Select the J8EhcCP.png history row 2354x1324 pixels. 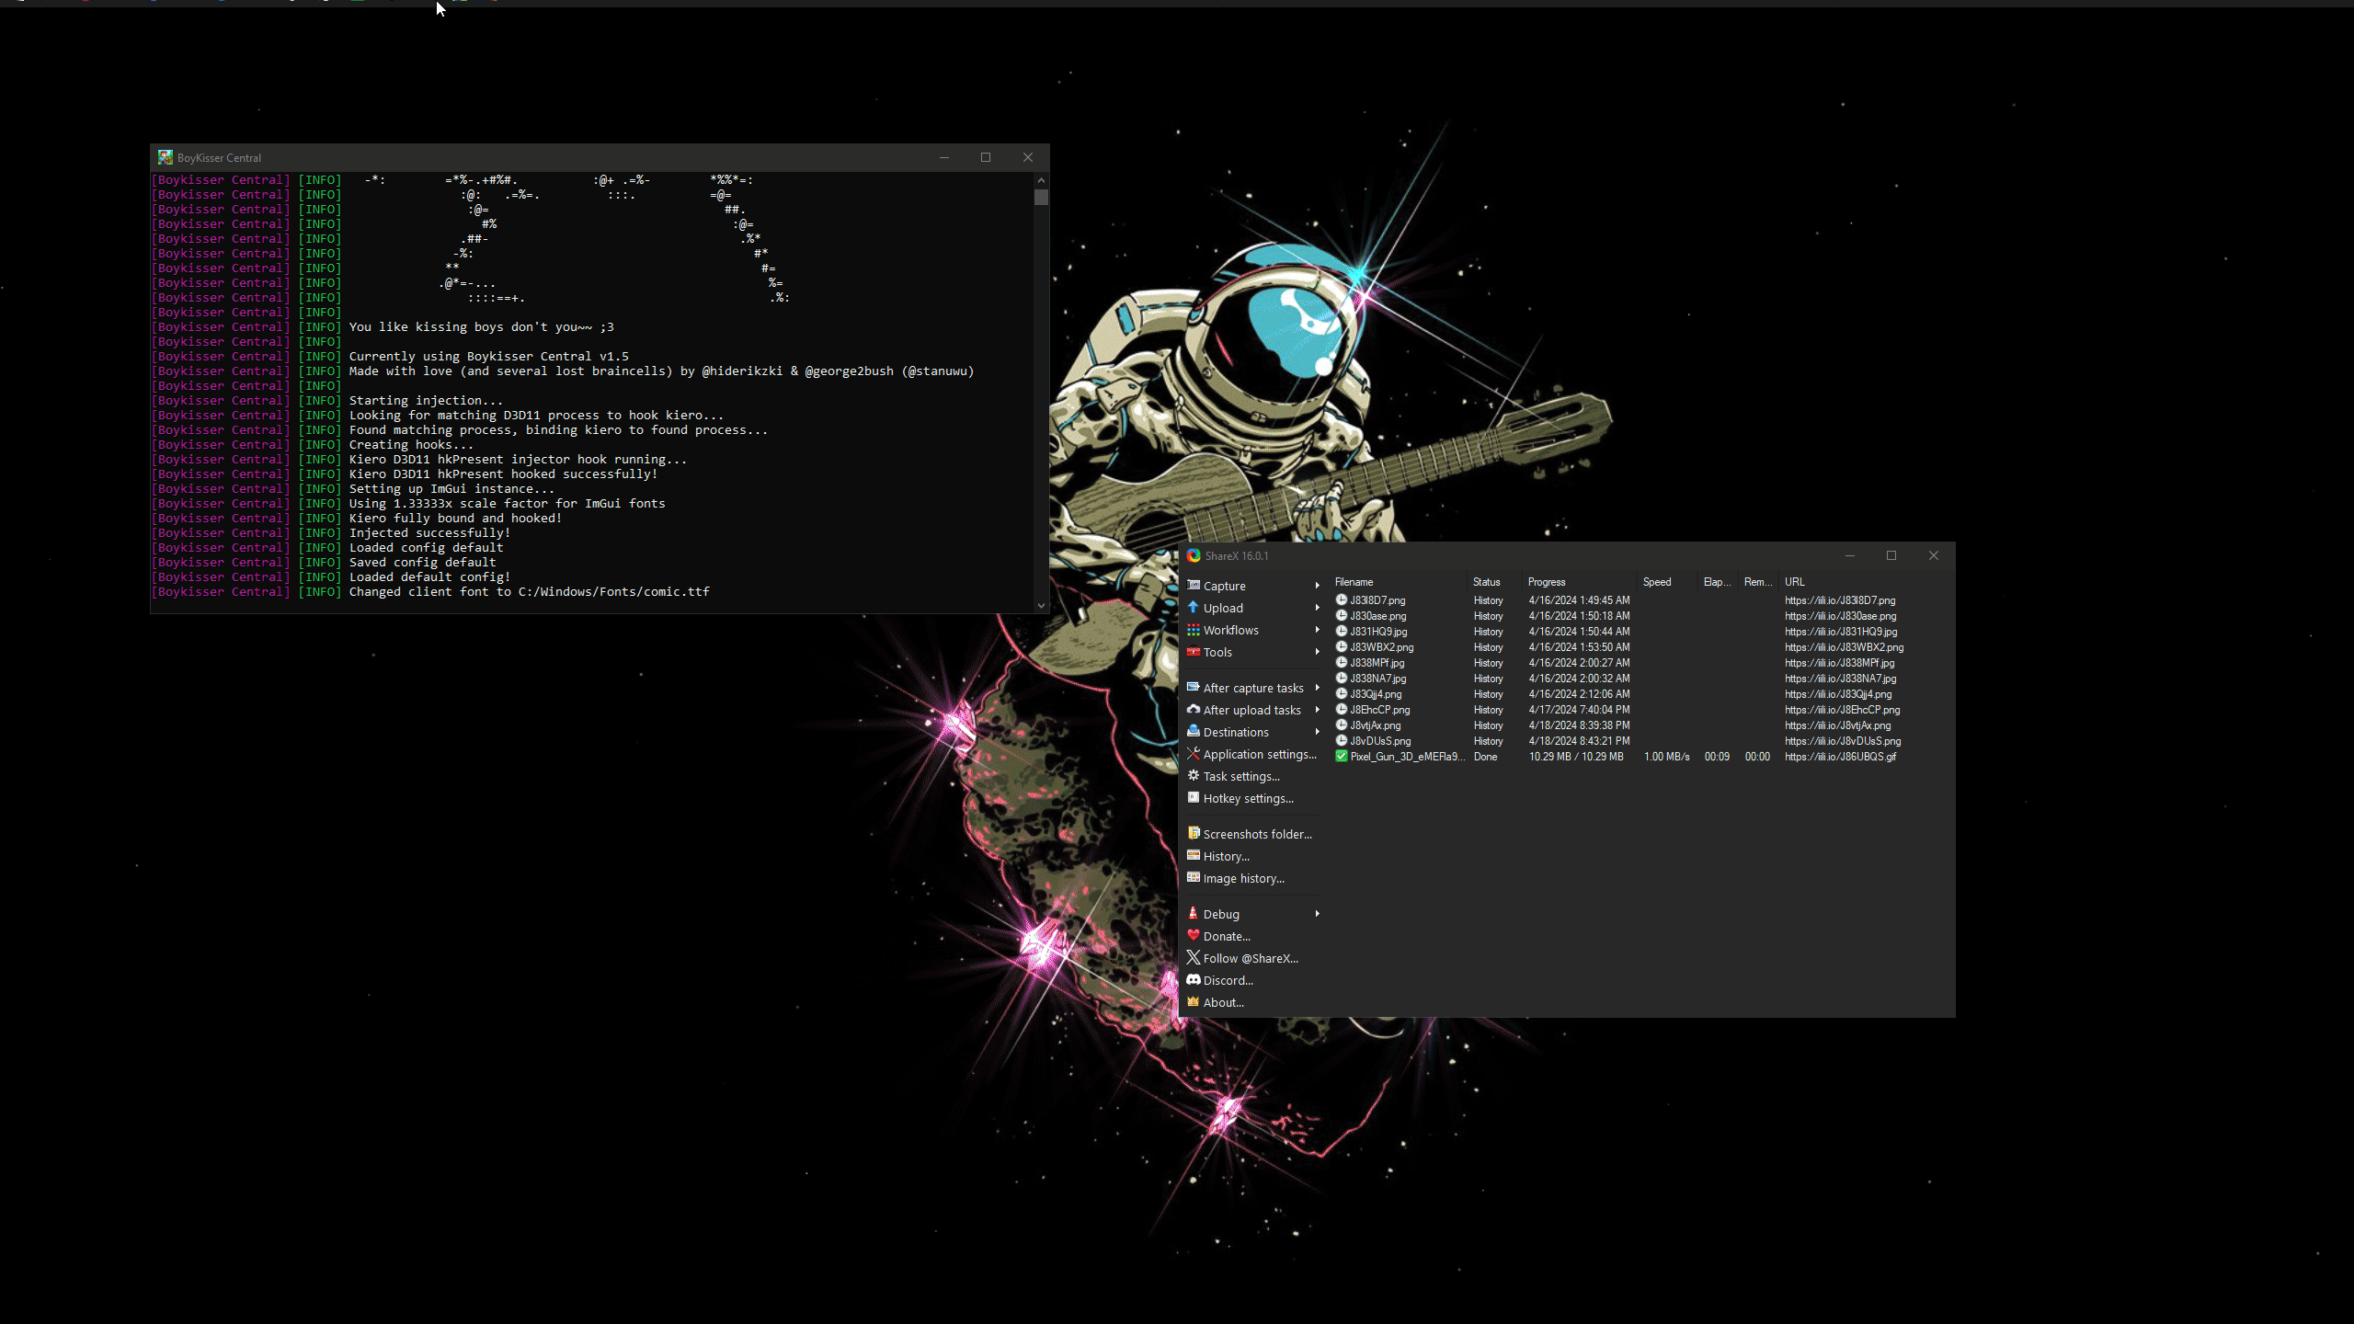click(x=1379, y=710)
